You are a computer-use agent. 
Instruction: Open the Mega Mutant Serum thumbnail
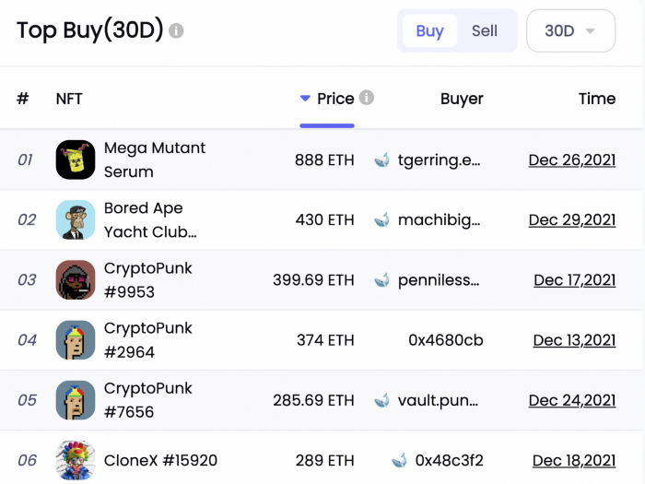coord(76,159)
